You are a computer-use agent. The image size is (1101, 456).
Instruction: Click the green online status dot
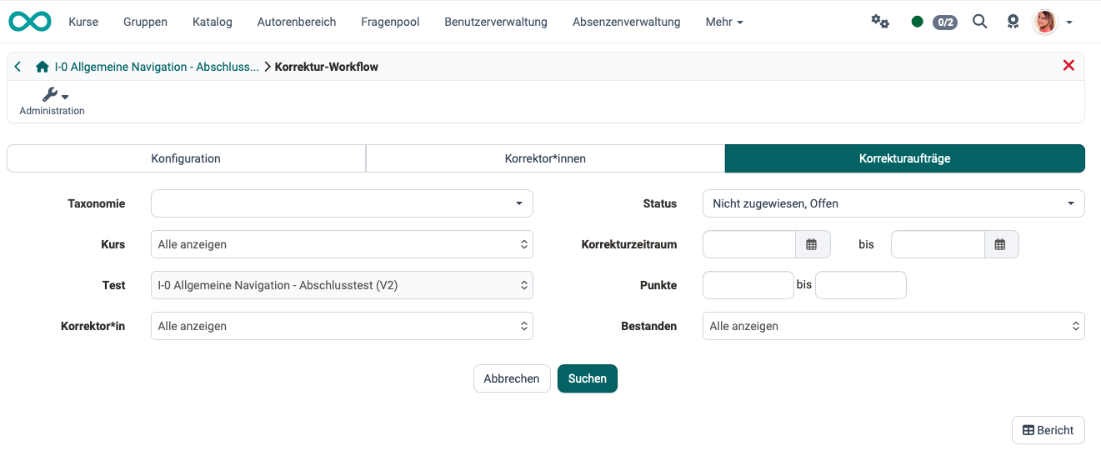pyautogui.click(x=917, y=22)
